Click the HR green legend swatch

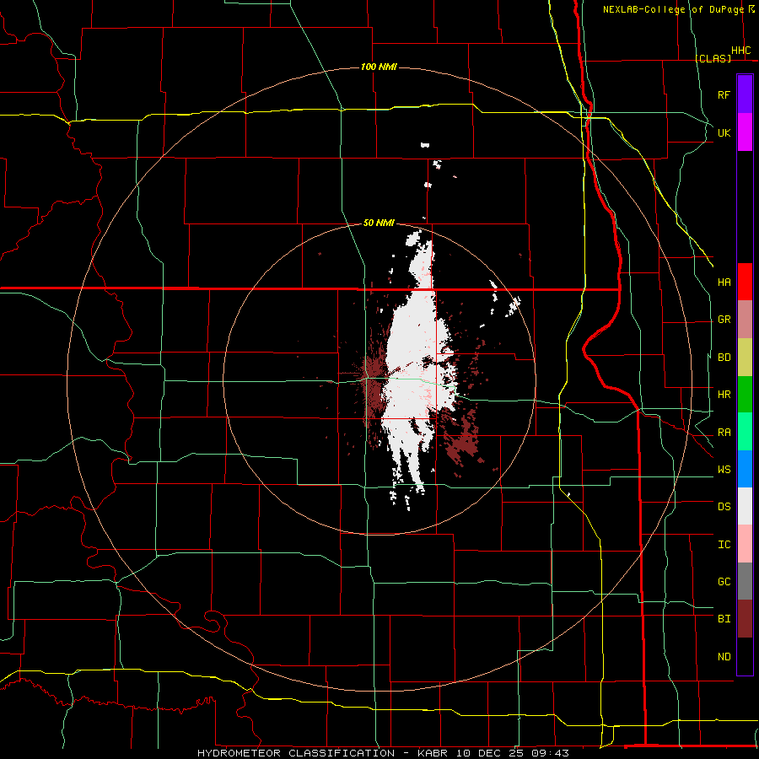tap(745, 394)
